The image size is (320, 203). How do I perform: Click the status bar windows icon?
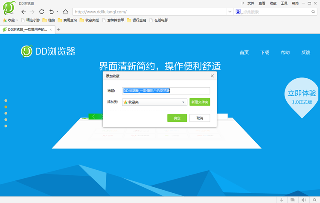[293, 200]
